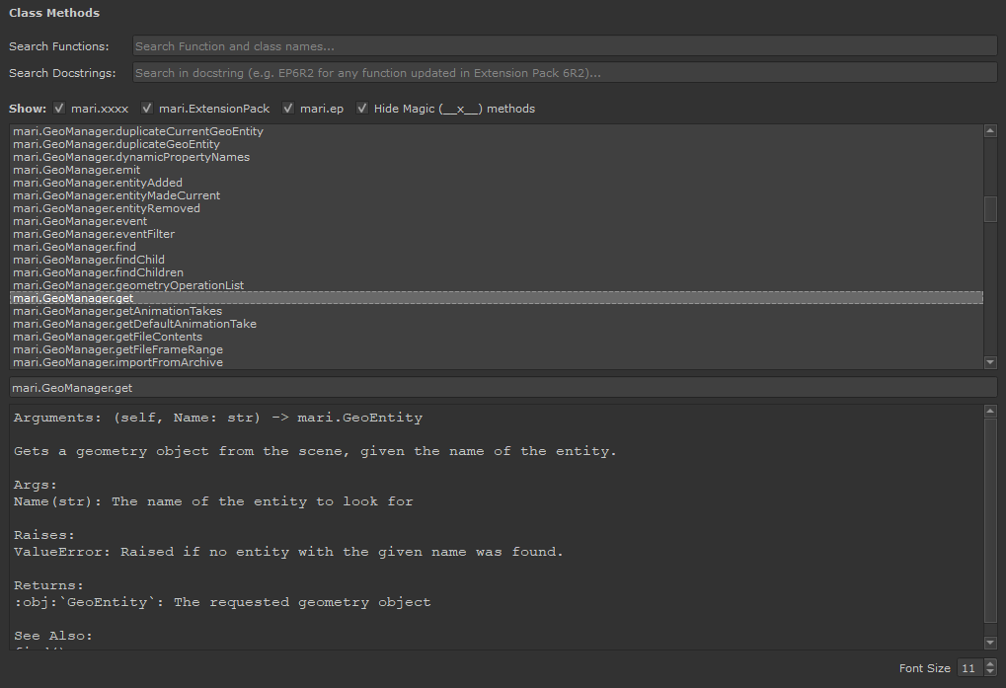1006x688 pixels.
Task: Select mari.GeoManager.duplicateCurrentGeoEntity in the list
Action: click(x=138, y=131)
